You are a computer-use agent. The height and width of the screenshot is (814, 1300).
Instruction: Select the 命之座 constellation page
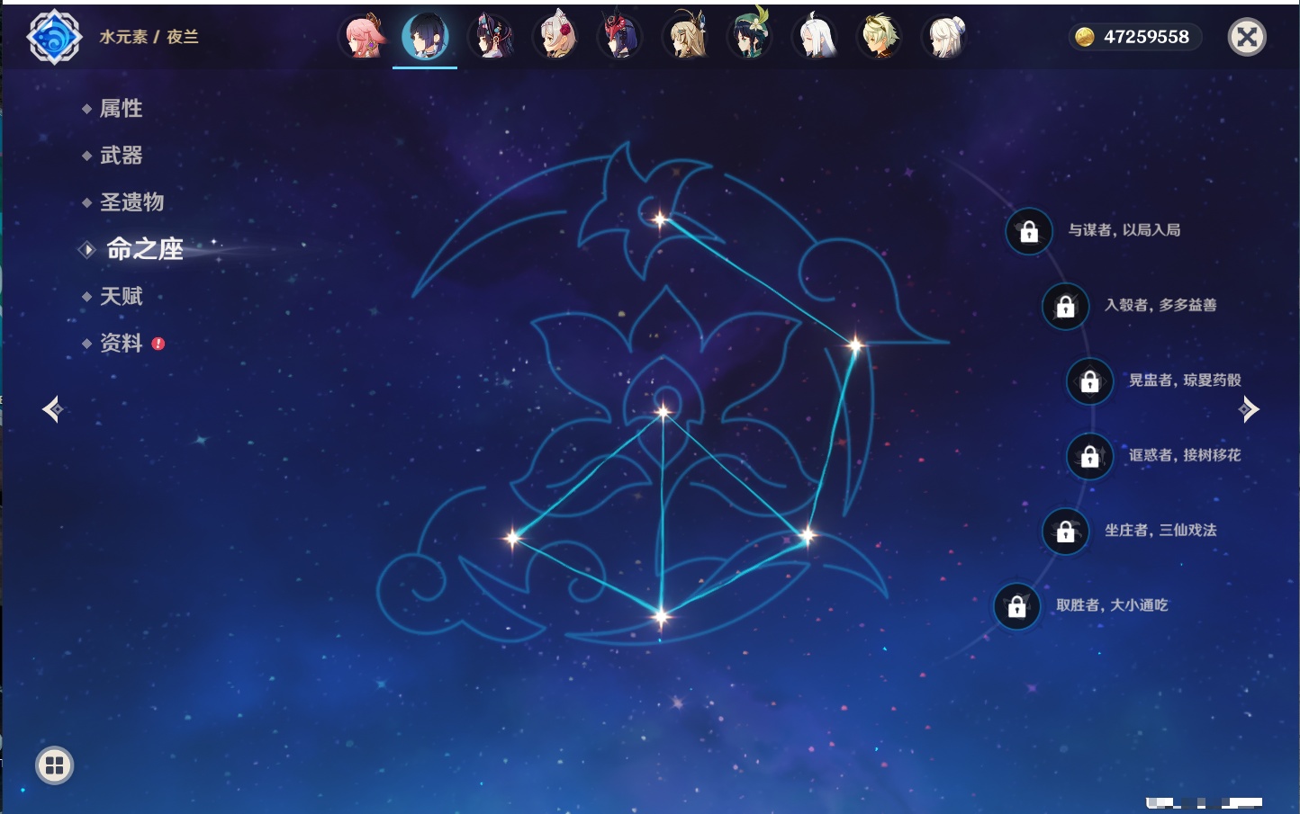click(x=145, y=249)
